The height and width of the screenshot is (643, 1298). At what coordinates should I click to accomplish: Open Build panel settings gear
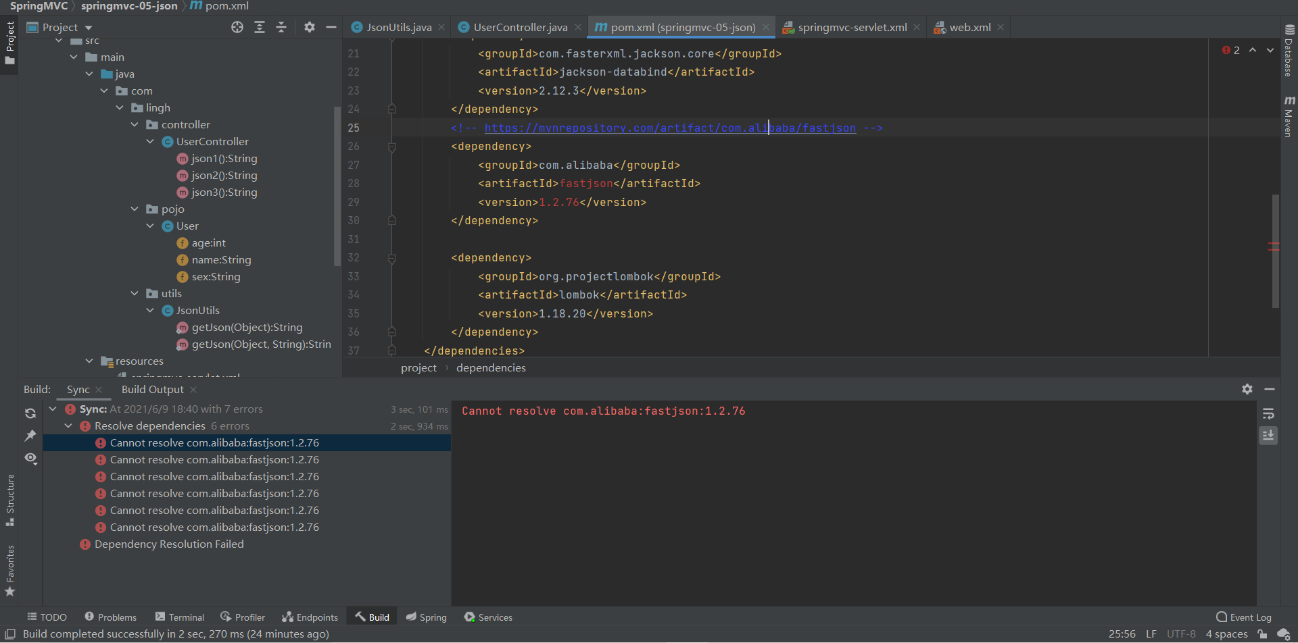1247,389
